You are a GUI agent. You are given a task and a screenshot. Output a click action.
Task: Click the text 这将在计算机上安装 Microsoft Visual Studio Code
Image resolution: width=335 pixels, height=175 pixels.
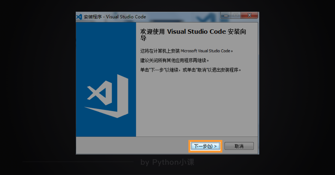(x=186, y=51)
